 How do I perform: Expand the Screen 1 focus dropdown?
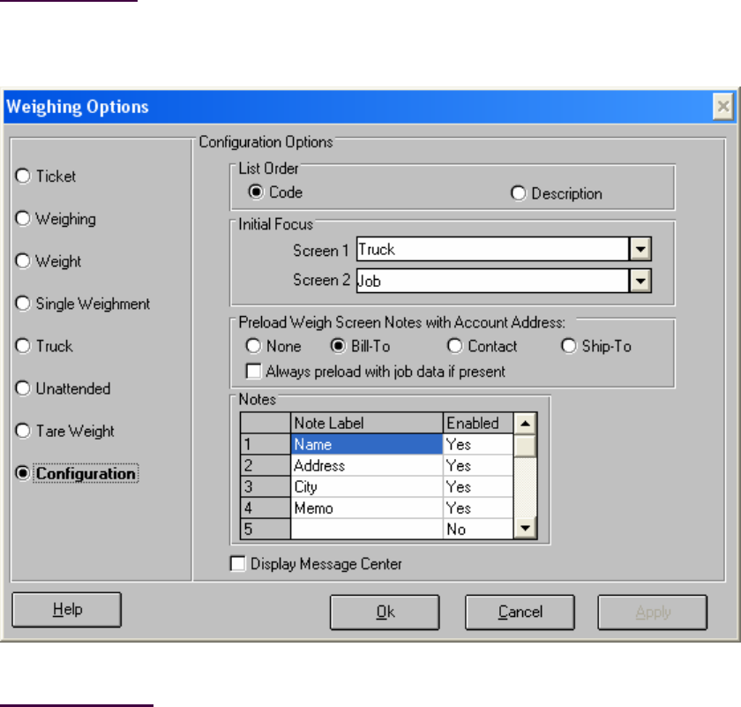pyautogui.click(x=641, y=250)
